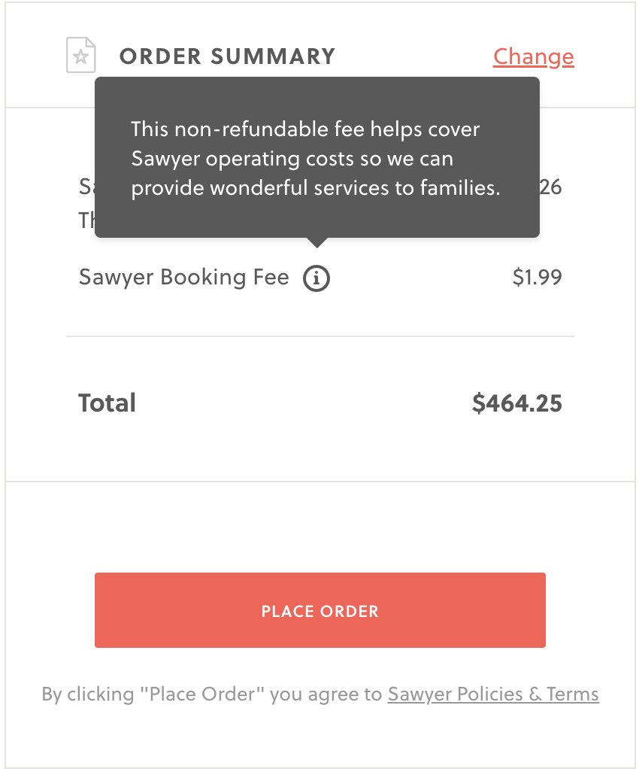Open the Sawyer Policies & Terms link
The width and height of the screenshot is (639, 769).
(493, 695)
